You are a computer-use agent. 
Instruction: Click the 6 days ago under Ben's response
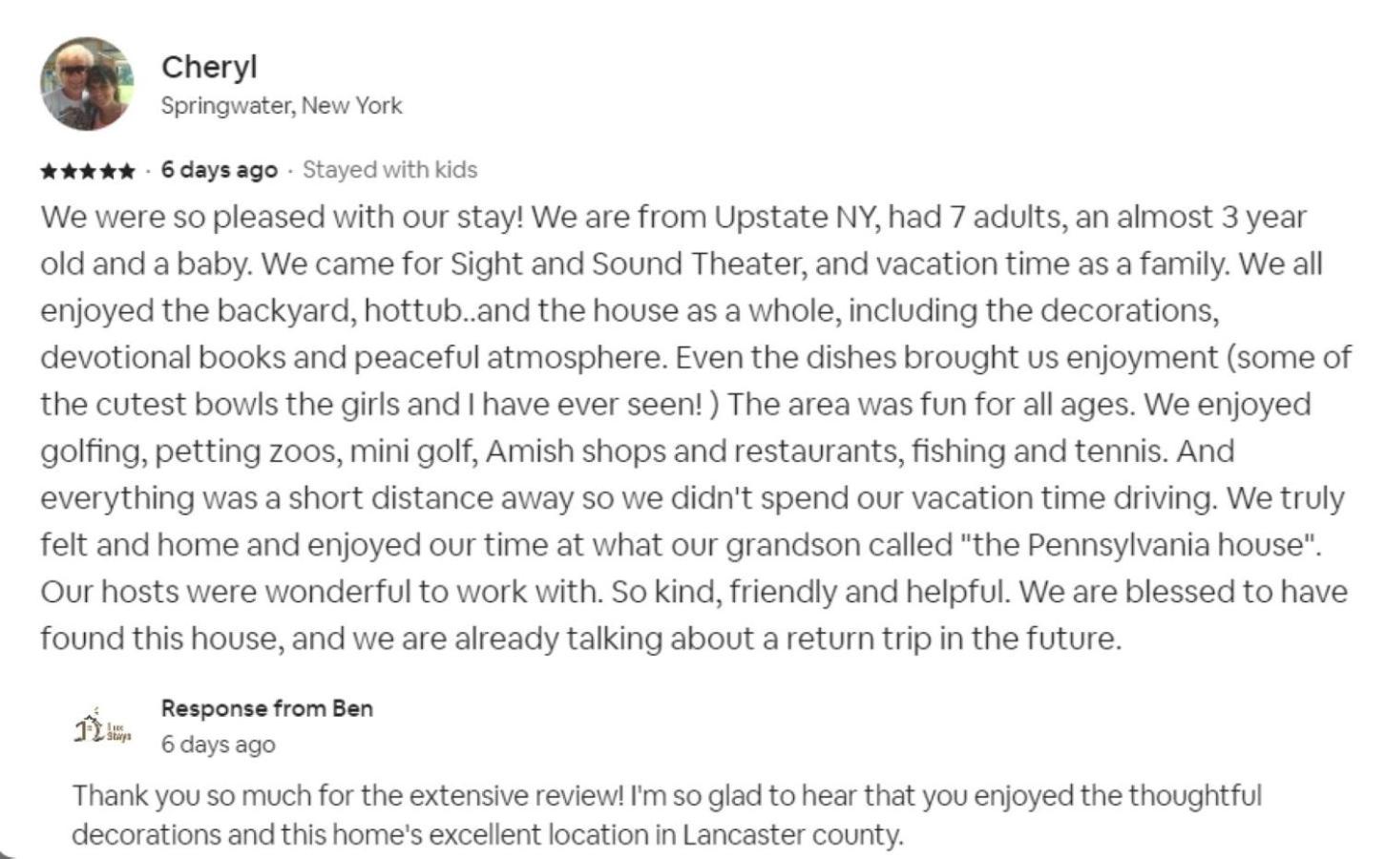218,744
